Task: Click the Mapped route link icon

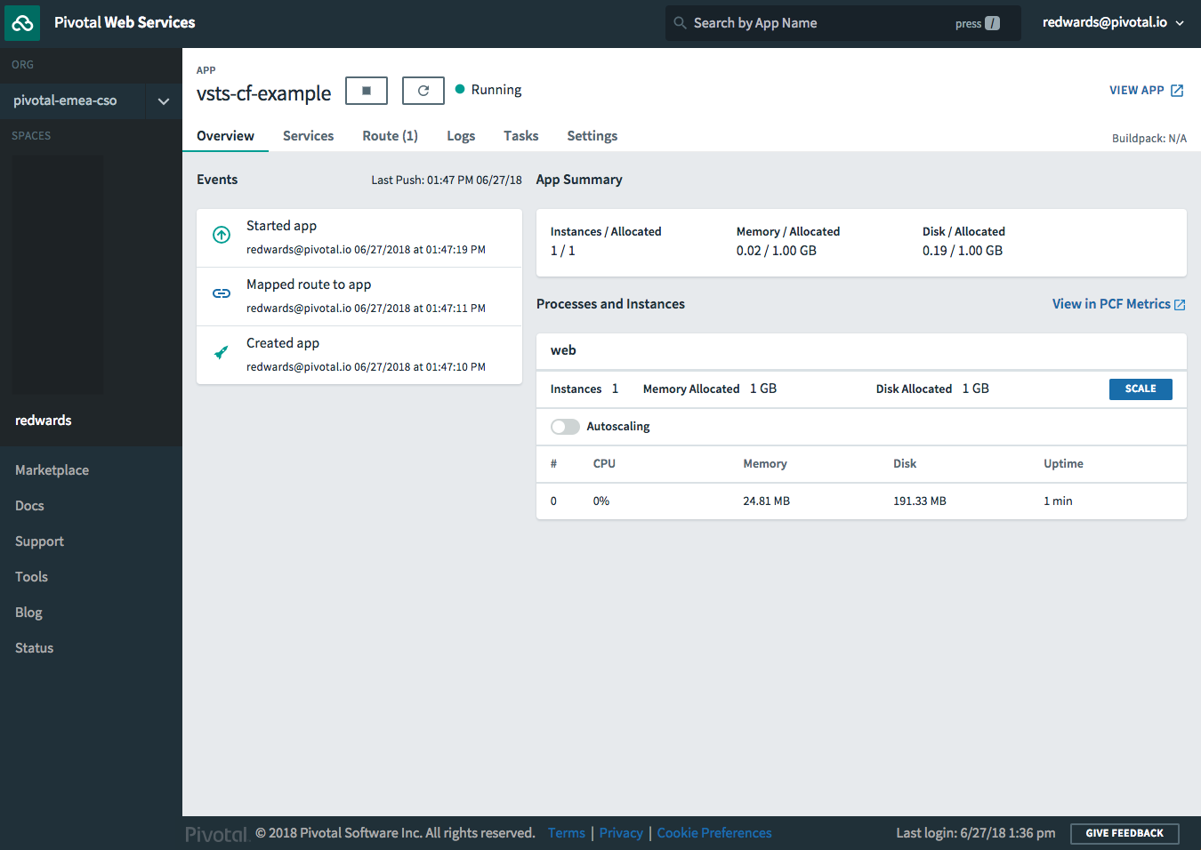Action: pyautogui.click(x=222, y=293)
